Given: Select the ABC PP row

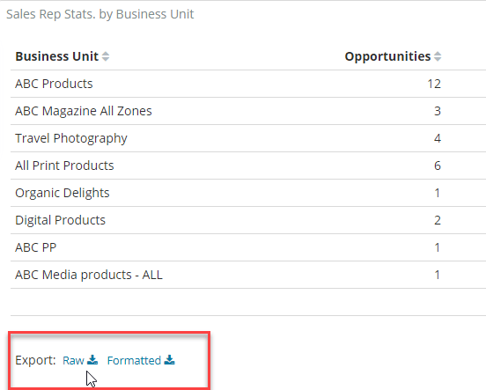Looking at the screenshot, I should [x=248, y=247].
